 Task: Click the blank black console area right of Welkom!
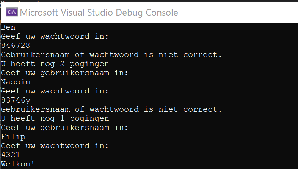pyautogui.click(x=171, y=164)
